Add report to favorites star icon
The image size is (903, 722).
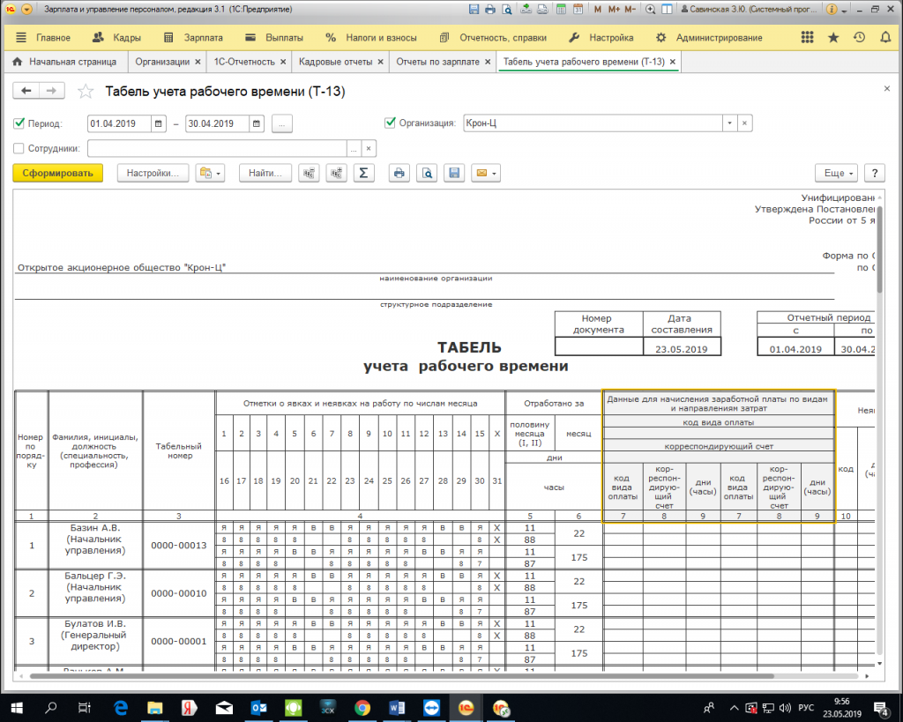86,92
